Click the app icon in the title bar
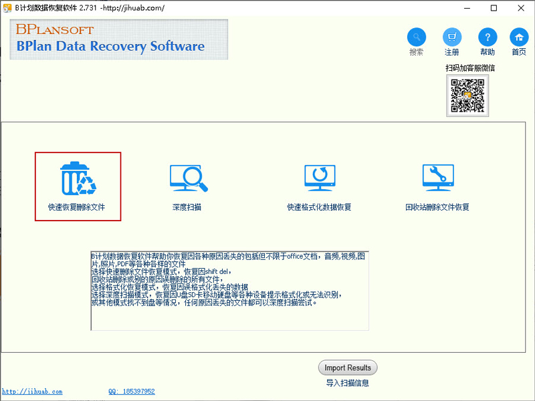The image size is (535, 401). tap(7, 8)
